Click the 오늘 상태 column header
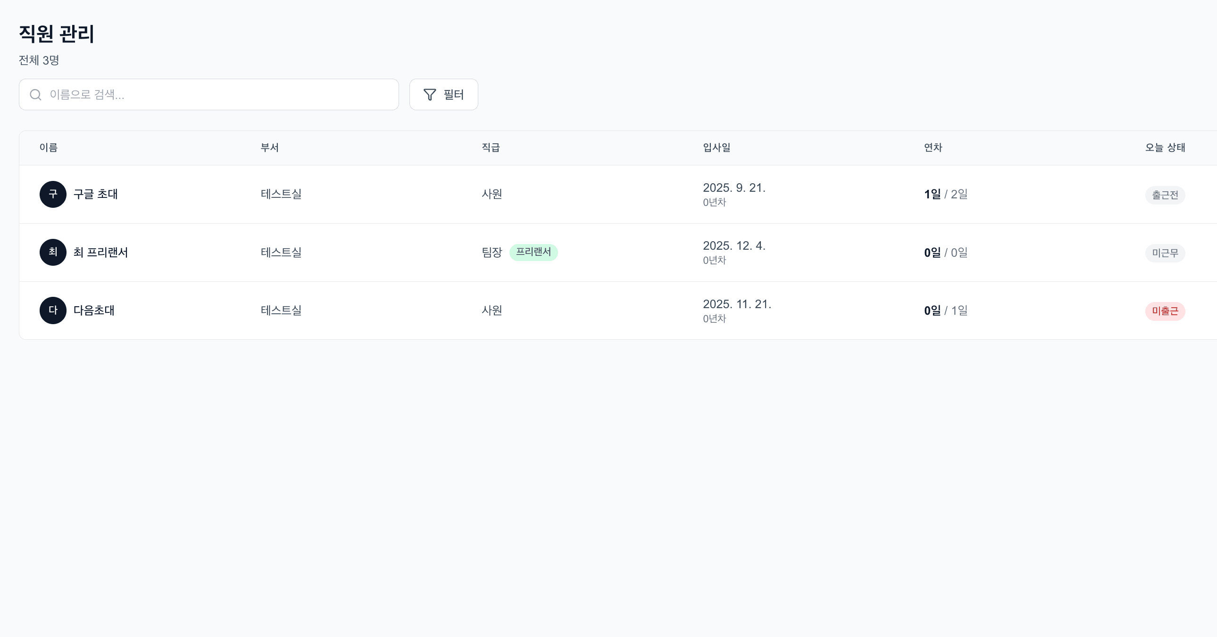Viewport: 1217px width, 637px height. pyautogui.click(x=1165, y=147)
